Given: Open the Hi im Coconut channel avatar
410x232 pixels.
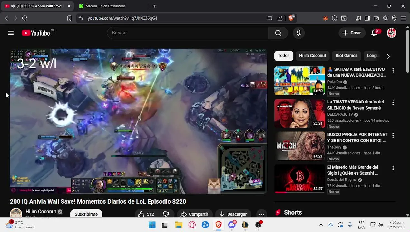Looking at the screenshot, I should [x=16, y=214].
